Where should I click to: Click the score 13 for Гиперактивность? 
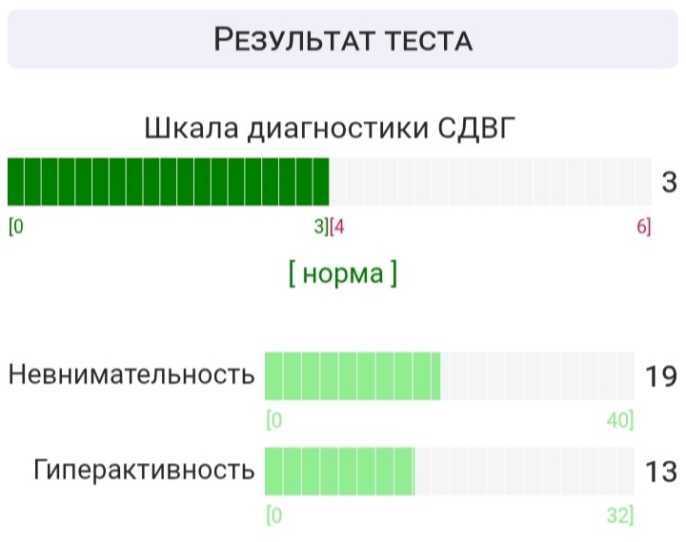pyautogui.click(x=661, y=472)
